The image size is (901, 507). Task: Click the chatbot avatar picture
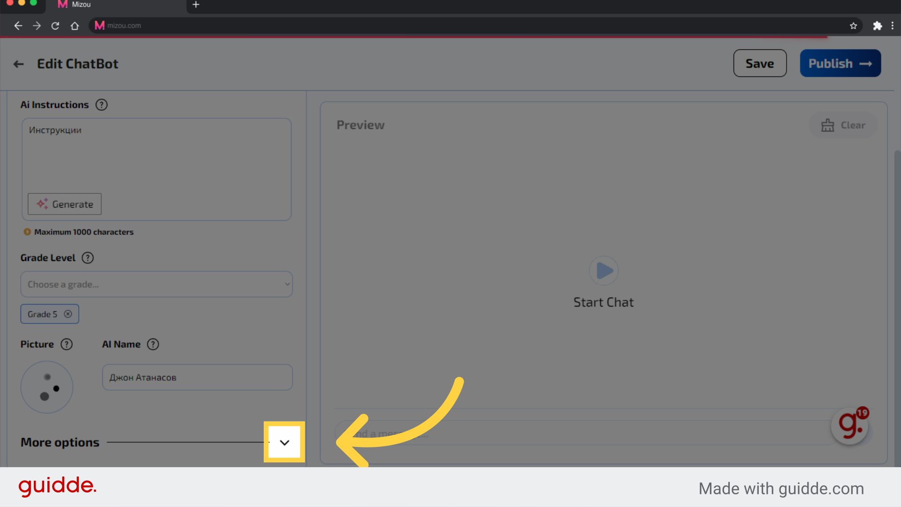46,386
